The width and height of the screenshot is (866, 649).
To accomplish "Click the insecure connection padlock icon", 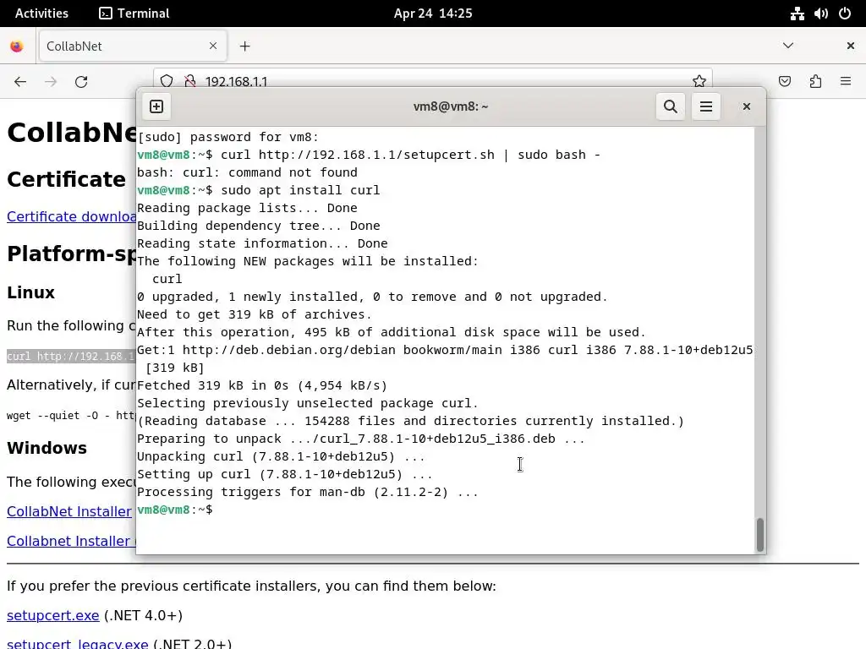I will [x=190, y=82].
